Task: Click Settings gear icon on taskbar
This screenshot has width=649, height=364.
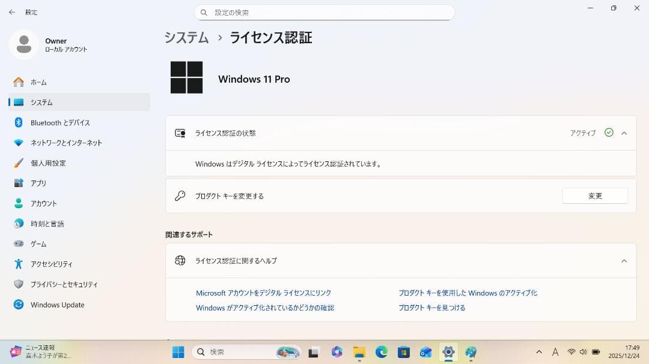Action: (x=448, y=352)
